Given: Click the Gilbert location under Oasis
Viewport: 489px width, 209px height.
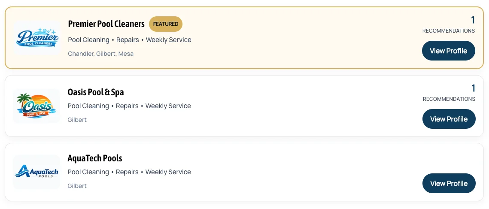Looking at the screenshot, I should click(x=77, y=120).
